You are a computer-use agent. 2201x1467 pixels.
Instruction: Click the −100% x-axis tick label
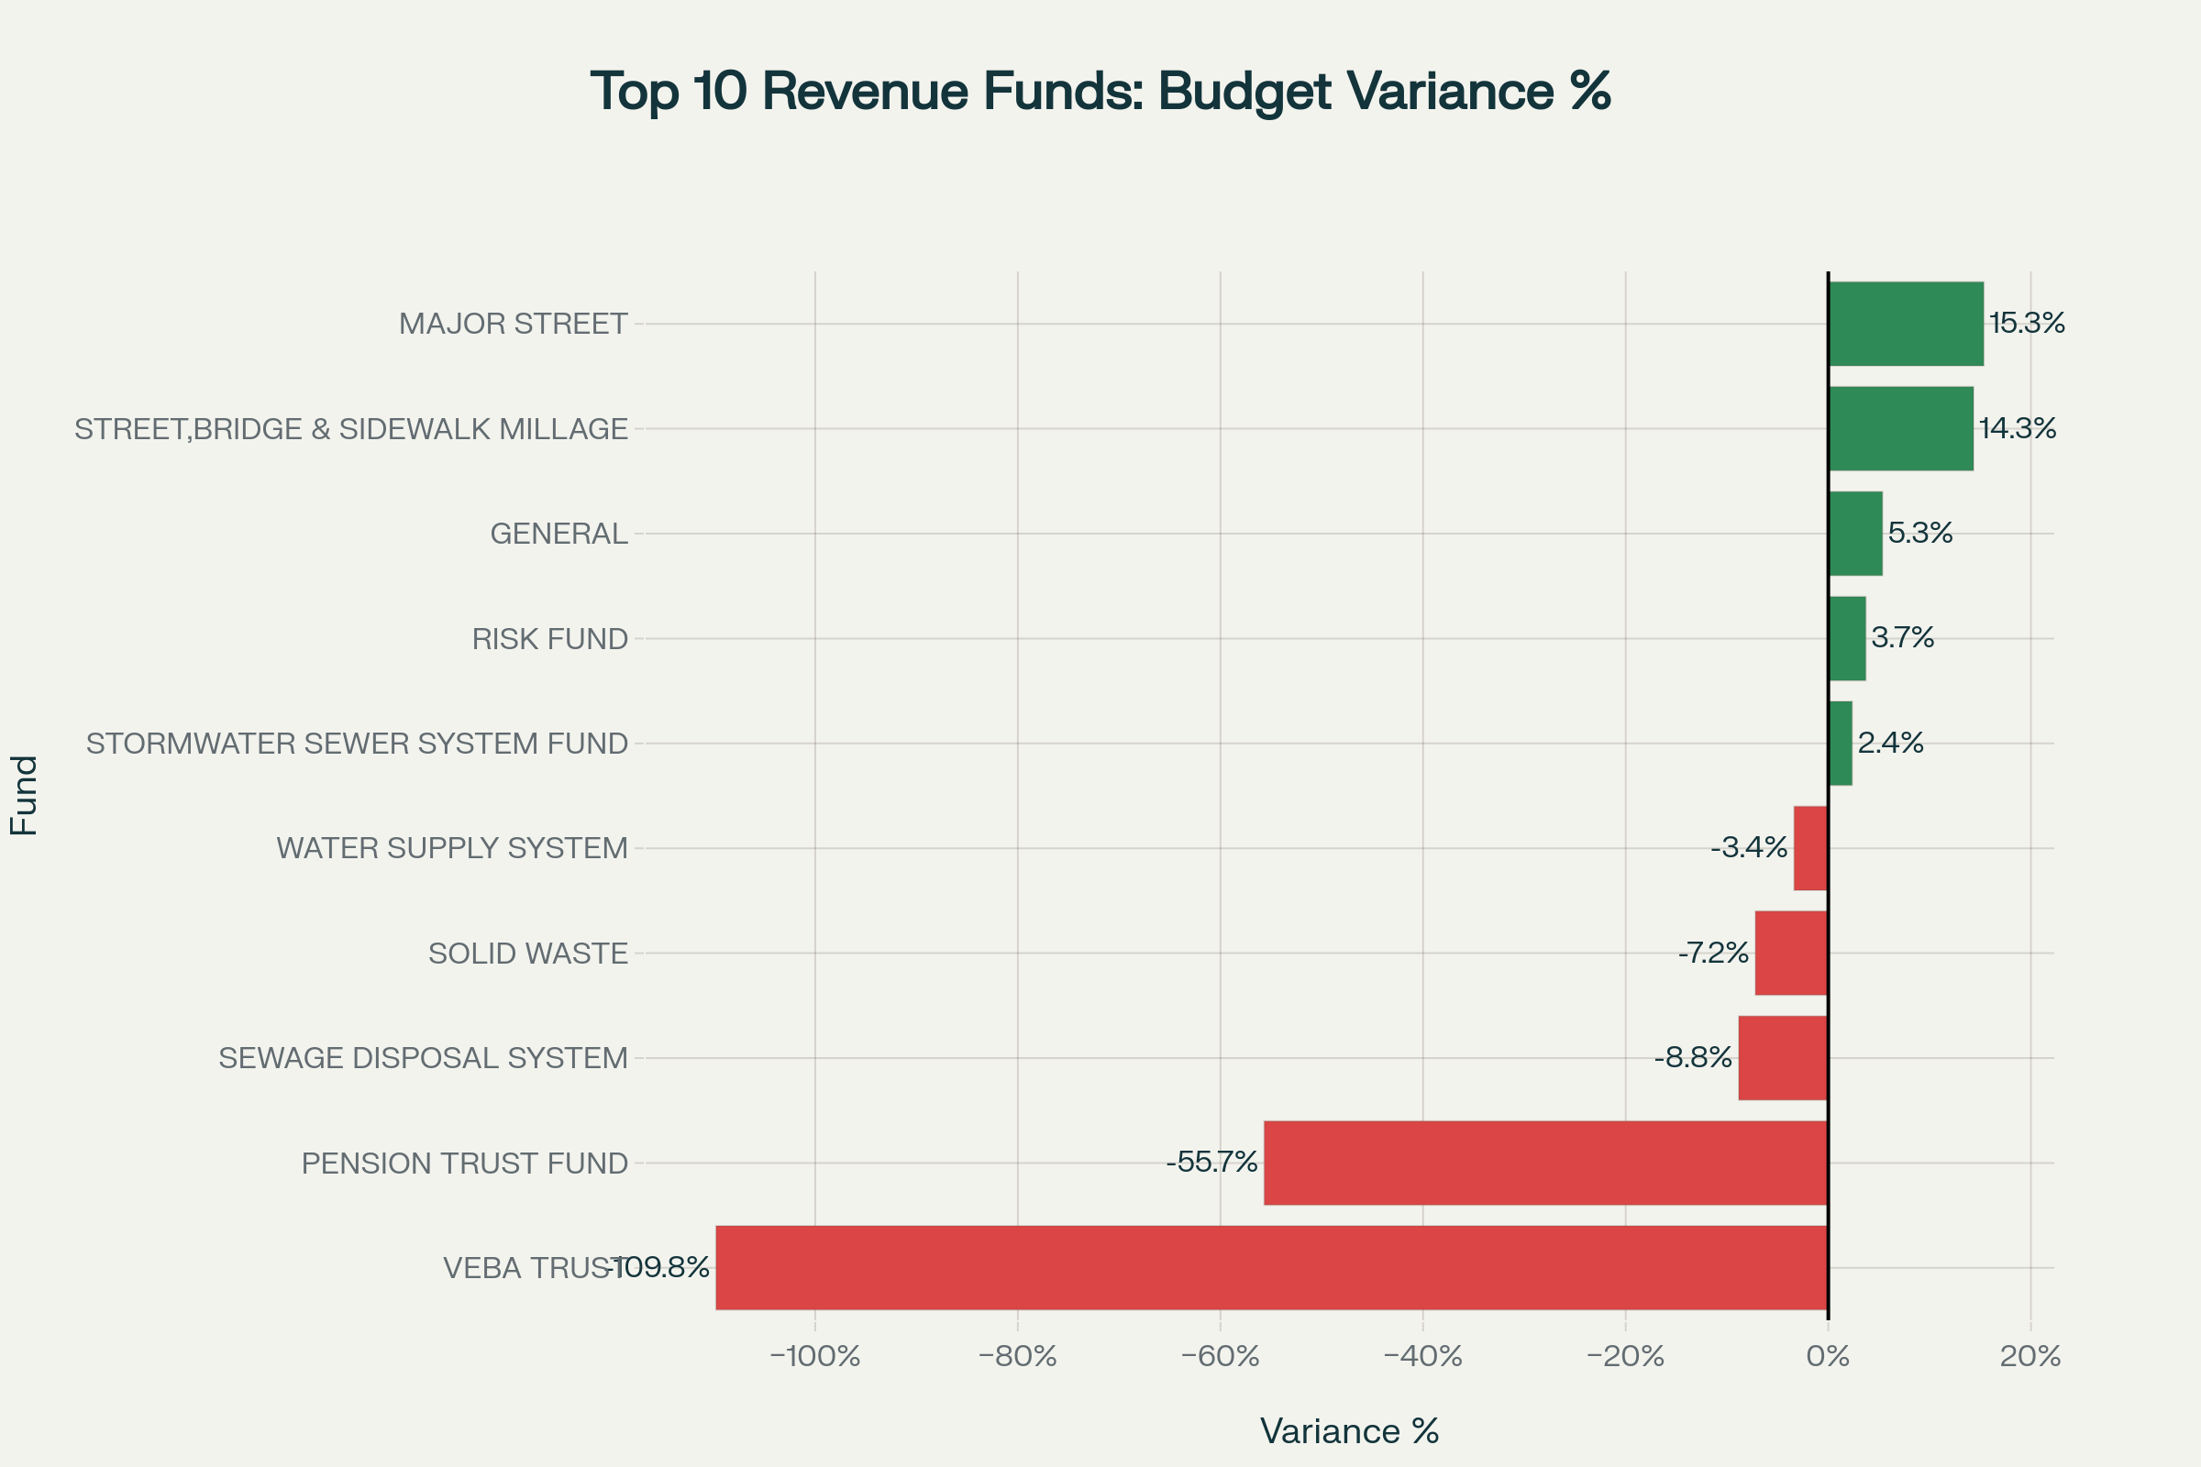click(814, 1356)
